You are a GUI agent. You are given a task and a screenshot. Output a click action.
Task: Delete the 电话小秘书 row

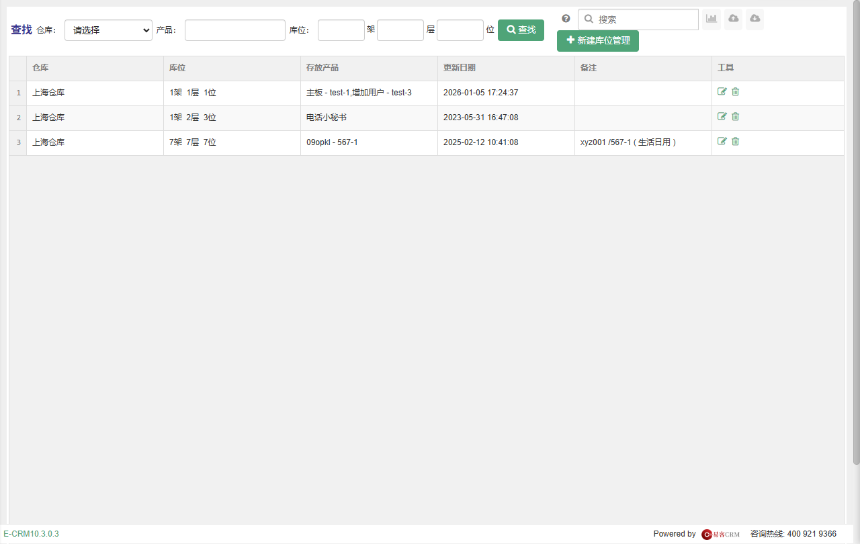point(735,117)
